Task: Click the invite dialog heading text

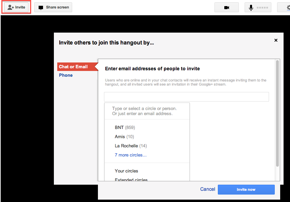Action: point(106,43)
